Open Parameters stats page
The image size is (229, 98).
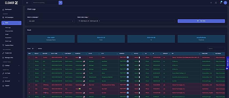[x=8, y=38]
